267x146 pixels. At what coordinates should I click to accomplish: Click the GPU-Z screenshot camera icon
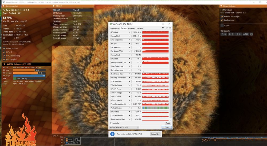(x=163, y=28)
